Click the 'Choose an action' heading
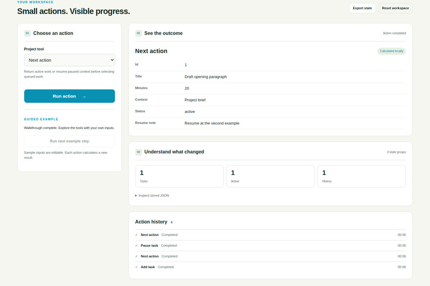430x286 pixels. pyautogui.click(x=53, y=33)
